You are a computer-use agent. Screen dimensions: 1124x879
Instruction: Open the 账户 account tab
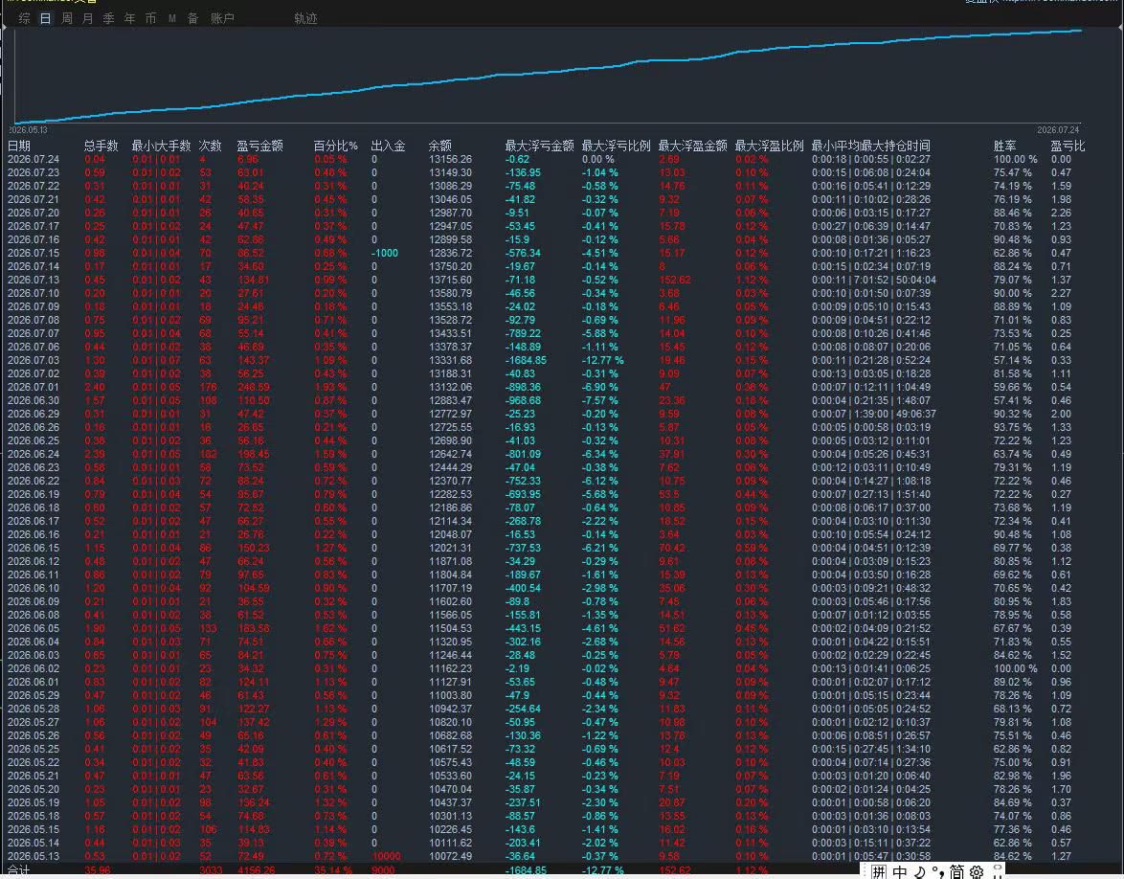(222, 18)
